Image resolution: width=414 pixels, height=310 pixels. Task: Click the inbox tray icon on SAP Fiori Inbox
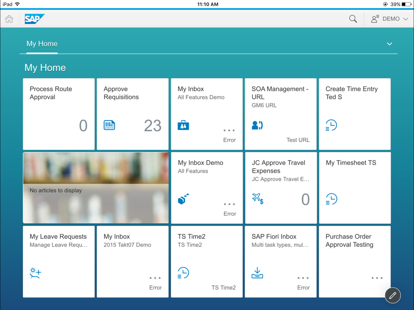[257, 273]
